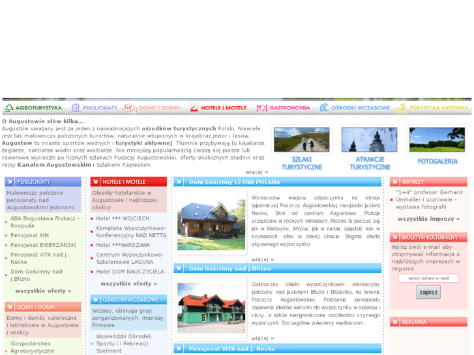Open Pensjonaty menu item
This screenshot has height=355, width=474.
pyautogui.click(x=100, y=108)
